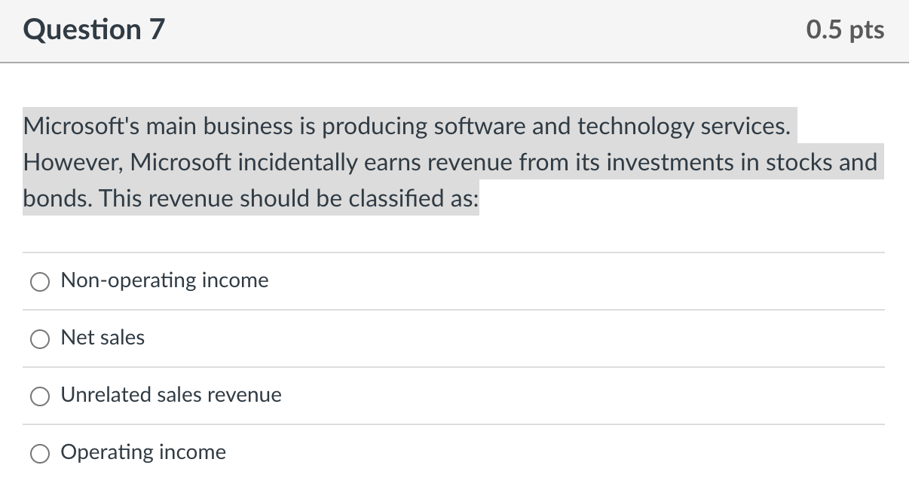This screenshot has height=502, width=909.
Task: Click the Unrelated sales revenue text
Action: coord(170,396)
